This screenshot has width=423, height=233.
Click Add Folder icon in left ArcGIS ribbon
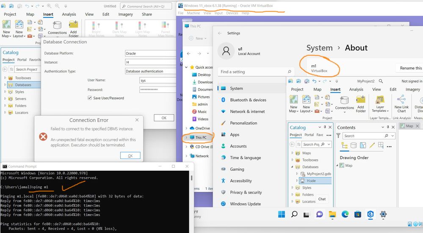pyautogui.click(x=73, y=25)
